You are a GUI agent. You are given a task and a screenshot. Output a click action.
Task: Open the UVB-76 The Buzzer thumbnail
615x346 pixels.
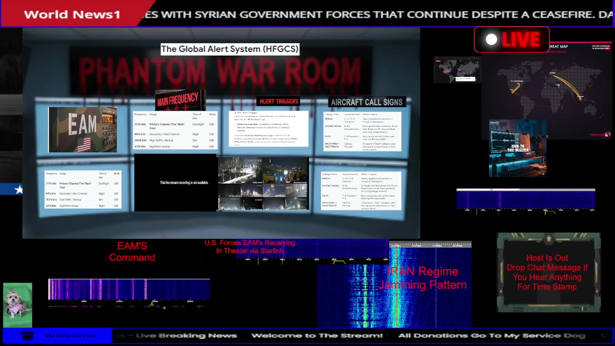[517, 148]
